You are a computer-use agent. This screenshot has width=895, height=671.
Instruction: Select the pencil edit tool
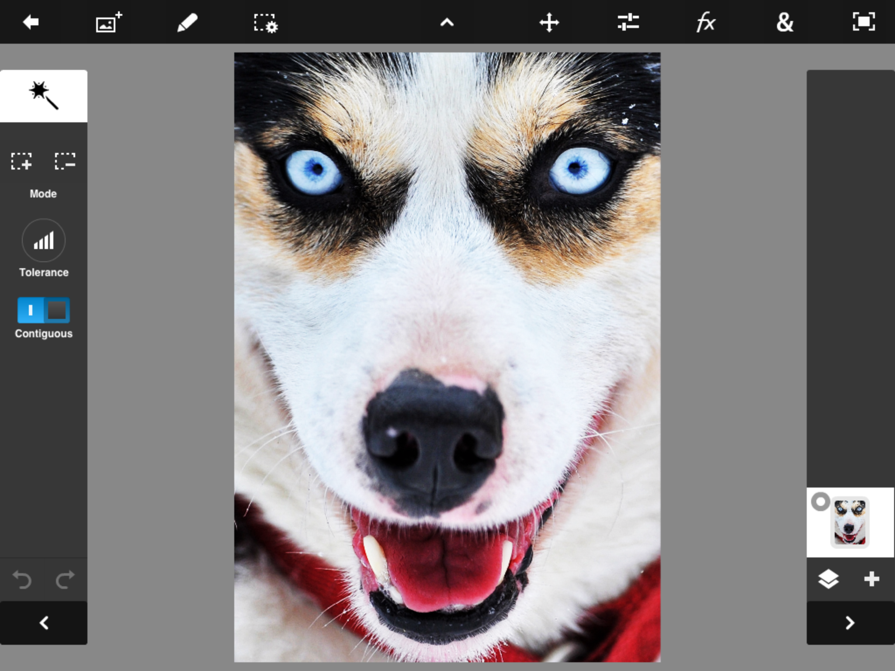pos(187,22)
